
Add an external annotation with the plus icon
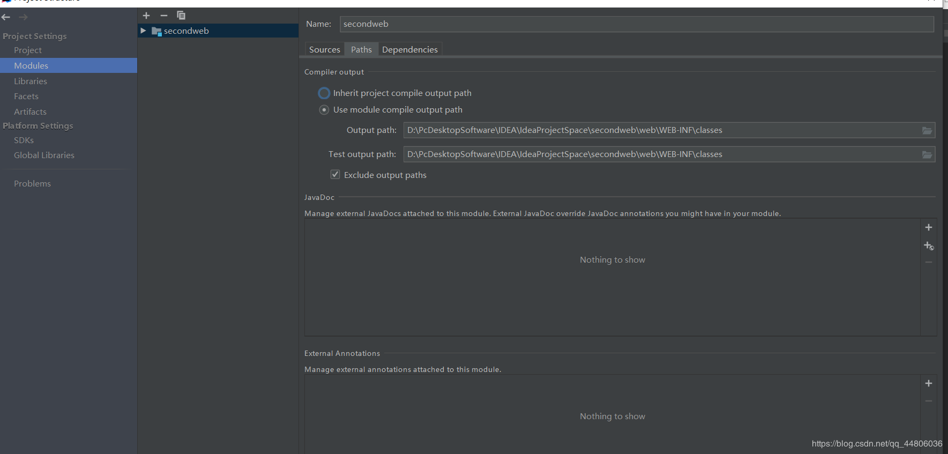(x=929, y=383)
